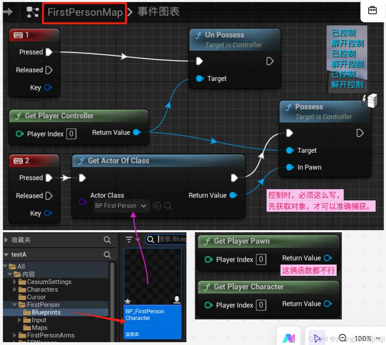Click the Target pin on Un Possess

(200, 79)
